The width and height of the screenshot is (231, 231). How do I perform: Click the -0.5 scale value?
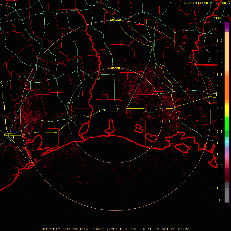tap(218, 177)
